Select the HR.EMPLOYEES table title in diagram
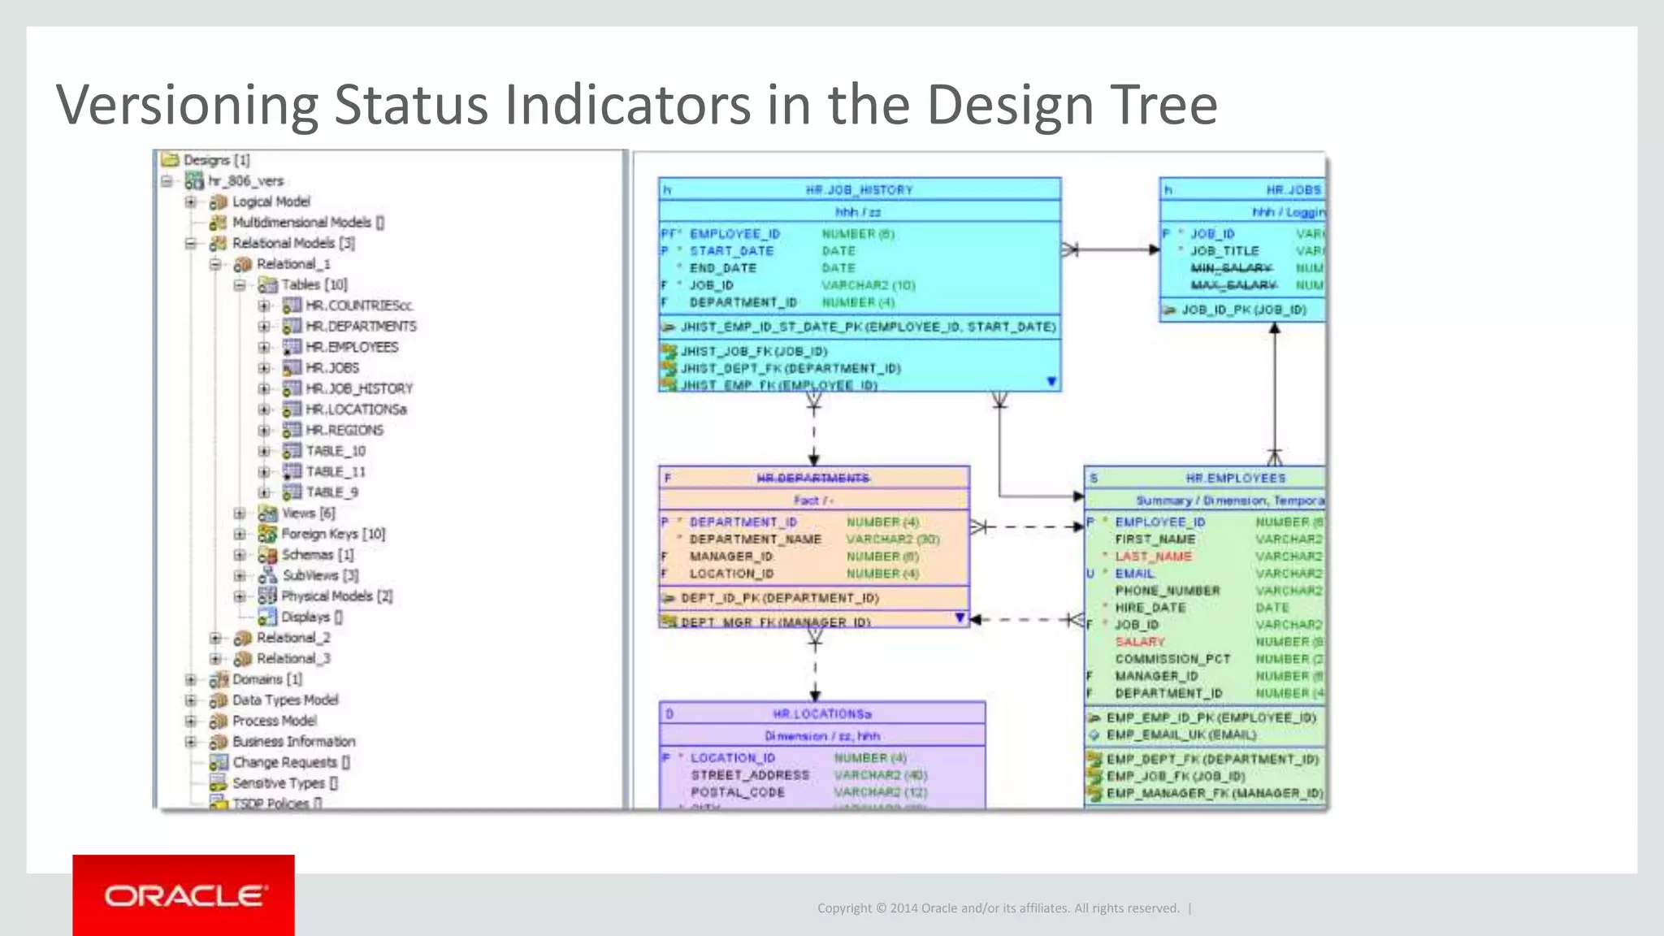Image resolution: width=1664 pixels, height=936 pixels. click(1236, 478)
